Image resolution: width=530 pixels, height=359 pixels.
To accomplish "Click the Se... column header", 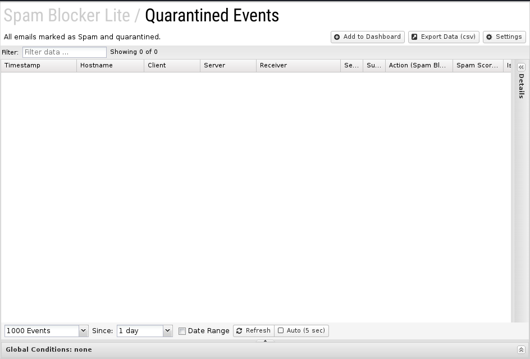I will coord(351,65).
